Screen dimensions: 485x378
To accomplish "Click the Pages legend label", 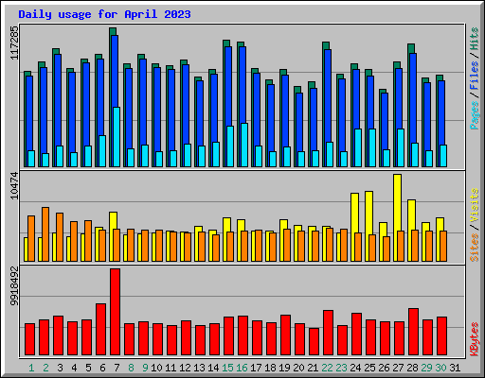I will tap(474, 115).
